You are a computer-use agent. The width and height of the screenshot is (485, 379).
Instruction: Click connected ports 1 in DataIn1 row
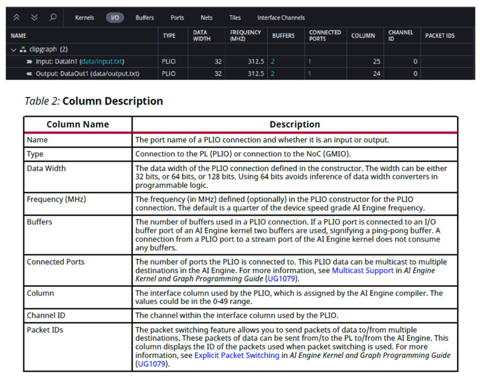310,62
